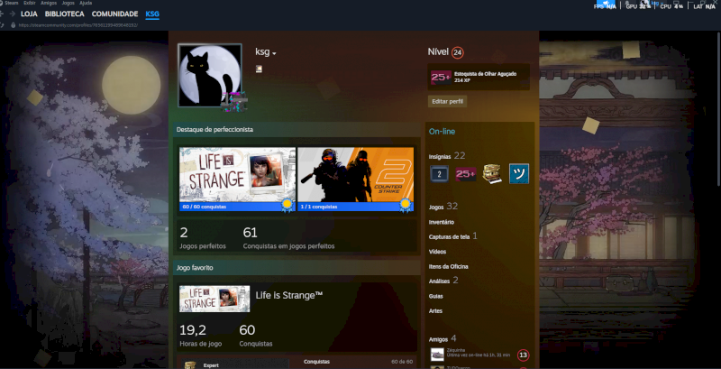Click the ribbon on Counter-Strike 2 banner
Viewport: 721px width, 369px height.
(x=405, y=205)
